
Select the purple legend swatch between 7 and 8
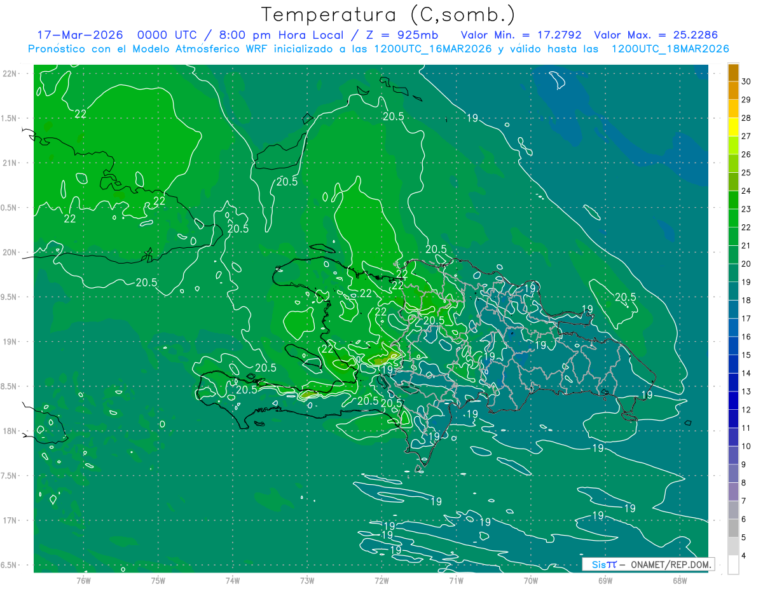point(733,492)
